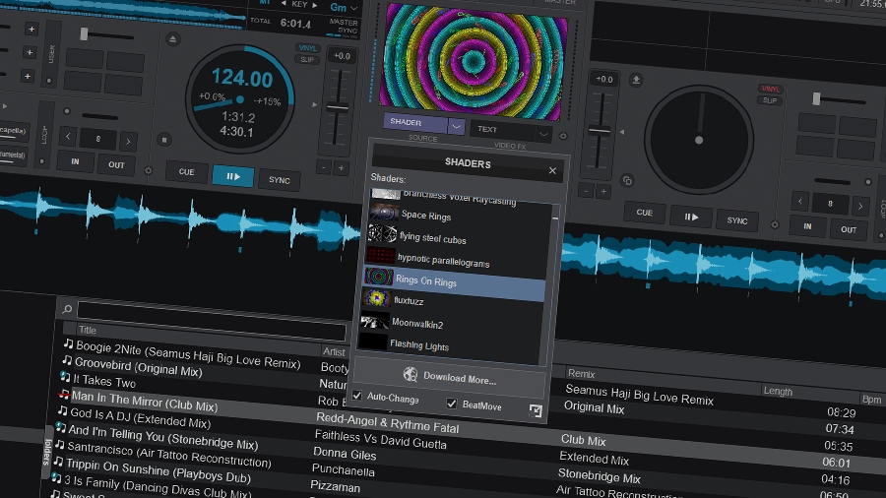Toggle VINYL mode on left deck
Screen dimensions: 886x498
tap(308, 48)
